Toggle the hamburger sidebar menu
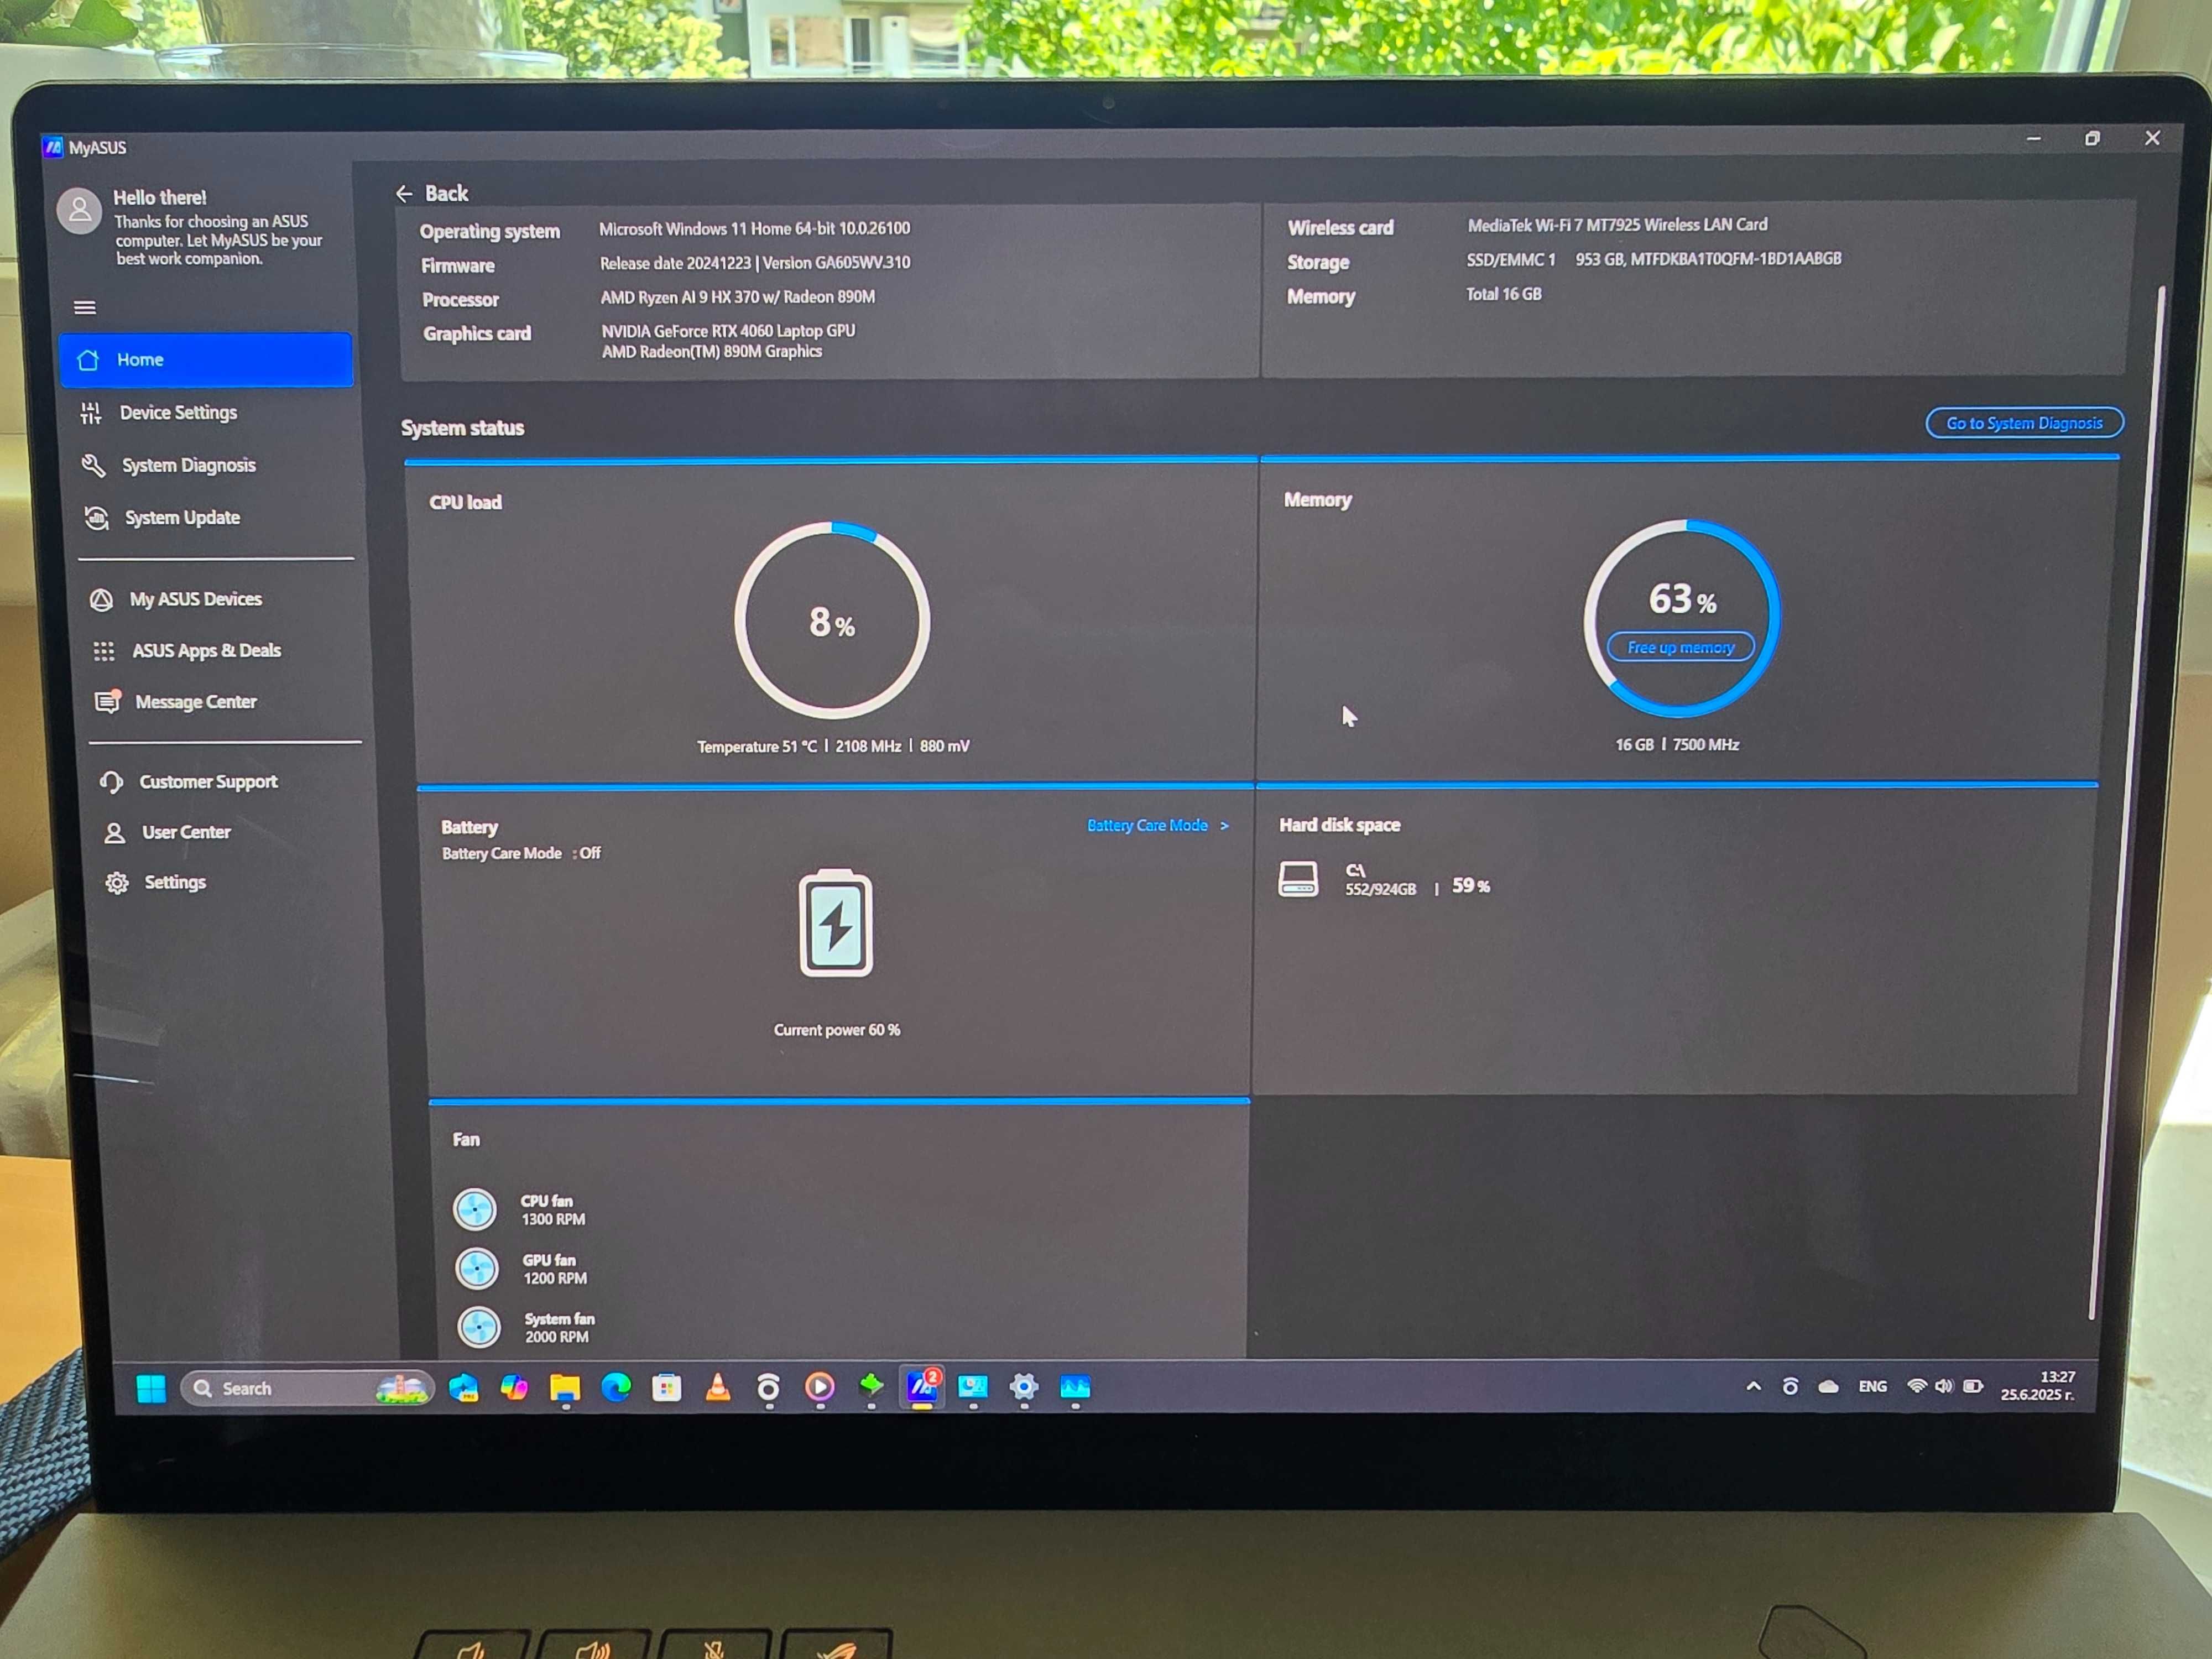This screenshot has height=1659, width=2212. click(85, 307)
